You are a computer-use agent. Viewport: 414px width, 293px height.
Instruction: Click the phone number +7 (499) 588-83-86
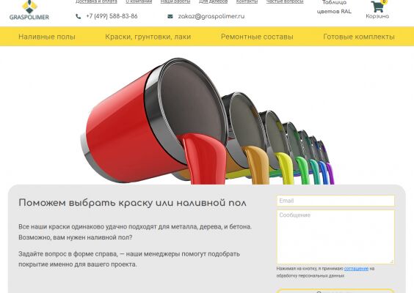click(x=112, y=16)
